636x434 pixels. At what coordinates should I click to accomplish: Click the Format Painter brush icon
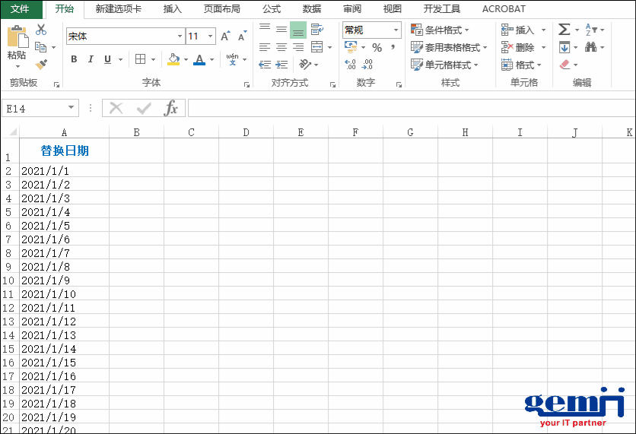[41, 65]
